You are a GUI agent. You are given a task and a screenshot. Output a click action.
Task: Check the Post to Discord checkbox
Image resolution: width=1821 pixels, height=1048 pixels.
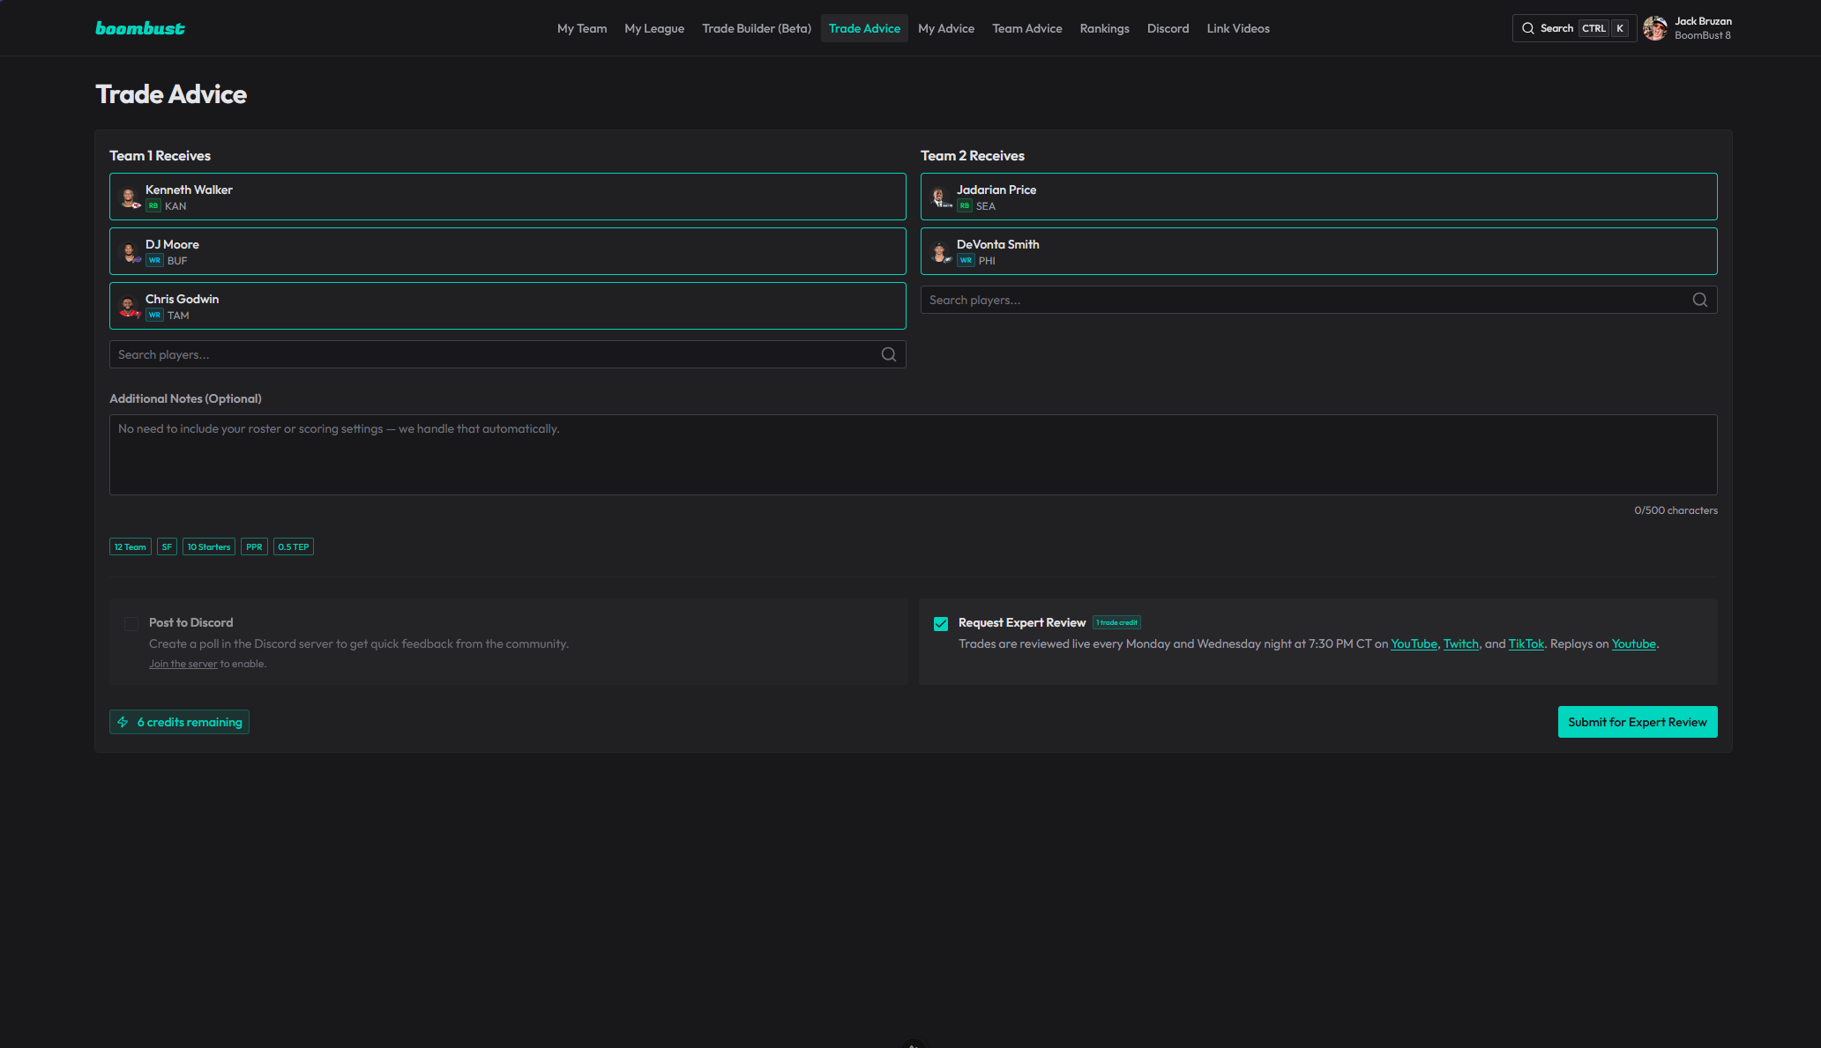click(131, 624)
